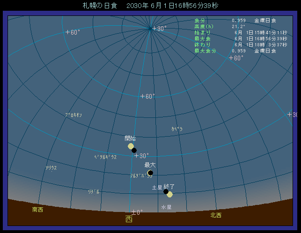Click the Mercury (水星) label

pos(166,207)
